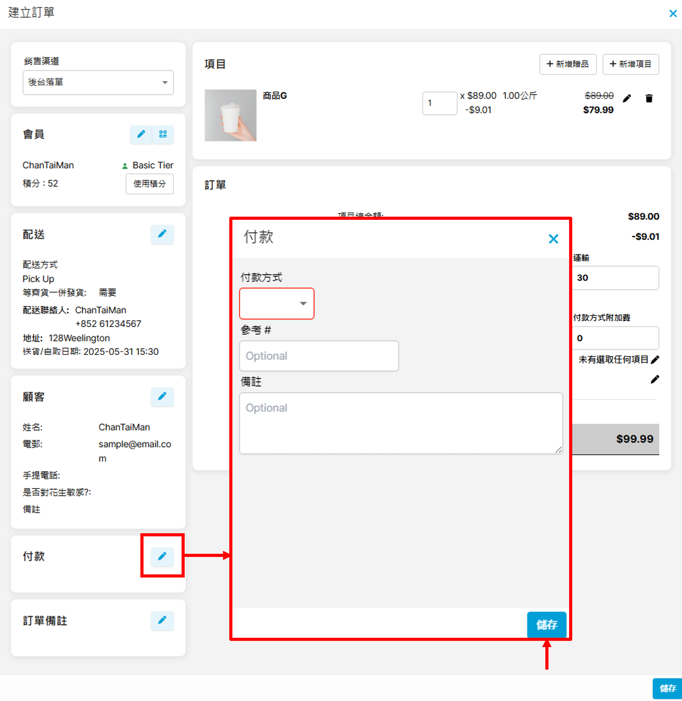Edit the 商品G item price pencil
This screenshot has width=682, height=701.
627,98
